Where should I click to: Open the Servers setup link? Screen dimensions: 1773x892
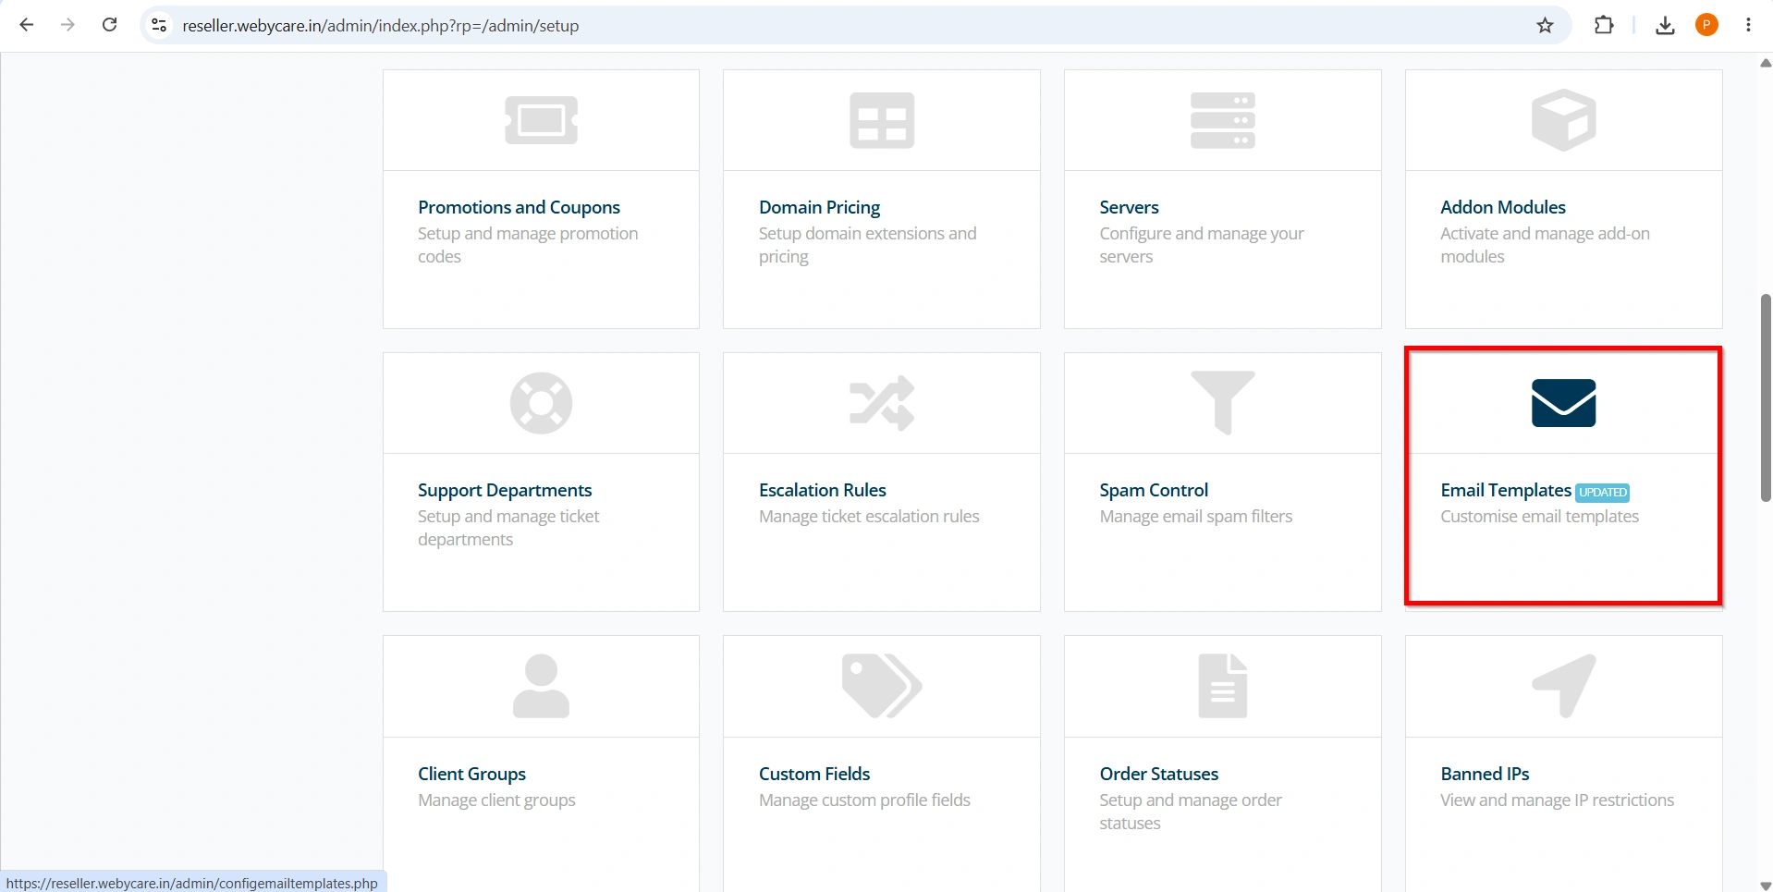[x=1129, y=207]
